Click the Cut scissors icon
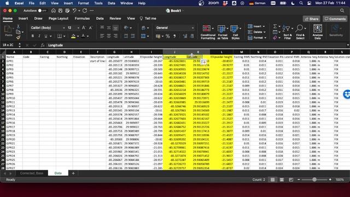This screenshot has height=197, width=350. (x=18, y=26)
